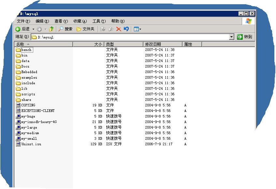Open the Views icon menu

[x=137, y=29]
